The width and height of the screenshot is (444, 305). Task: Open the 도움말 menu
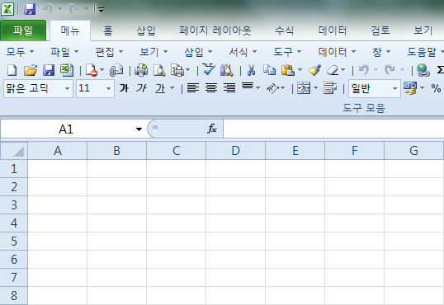click(425, 51)
